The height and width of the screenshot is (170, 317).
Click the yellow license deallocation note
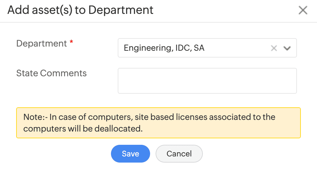(158, 123)
